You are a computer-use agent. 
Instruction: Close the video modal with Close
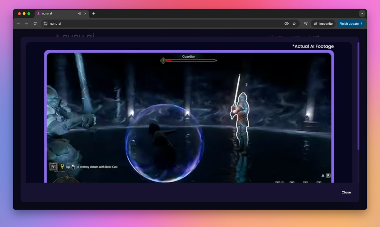pyautogui.click(x=346, y=192)
